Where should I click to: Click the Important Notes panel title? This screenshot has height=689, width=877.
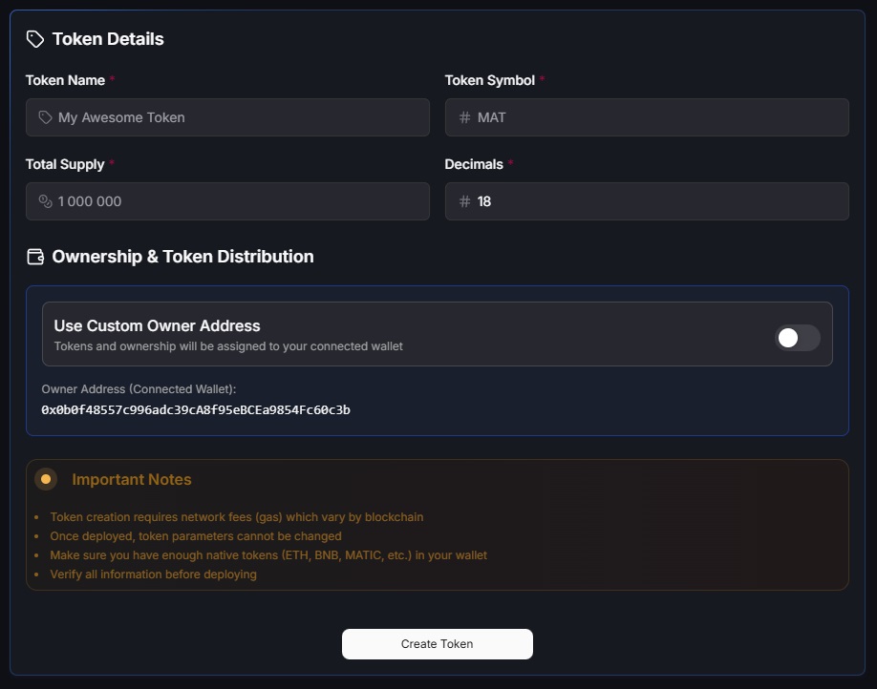[132, 479]
